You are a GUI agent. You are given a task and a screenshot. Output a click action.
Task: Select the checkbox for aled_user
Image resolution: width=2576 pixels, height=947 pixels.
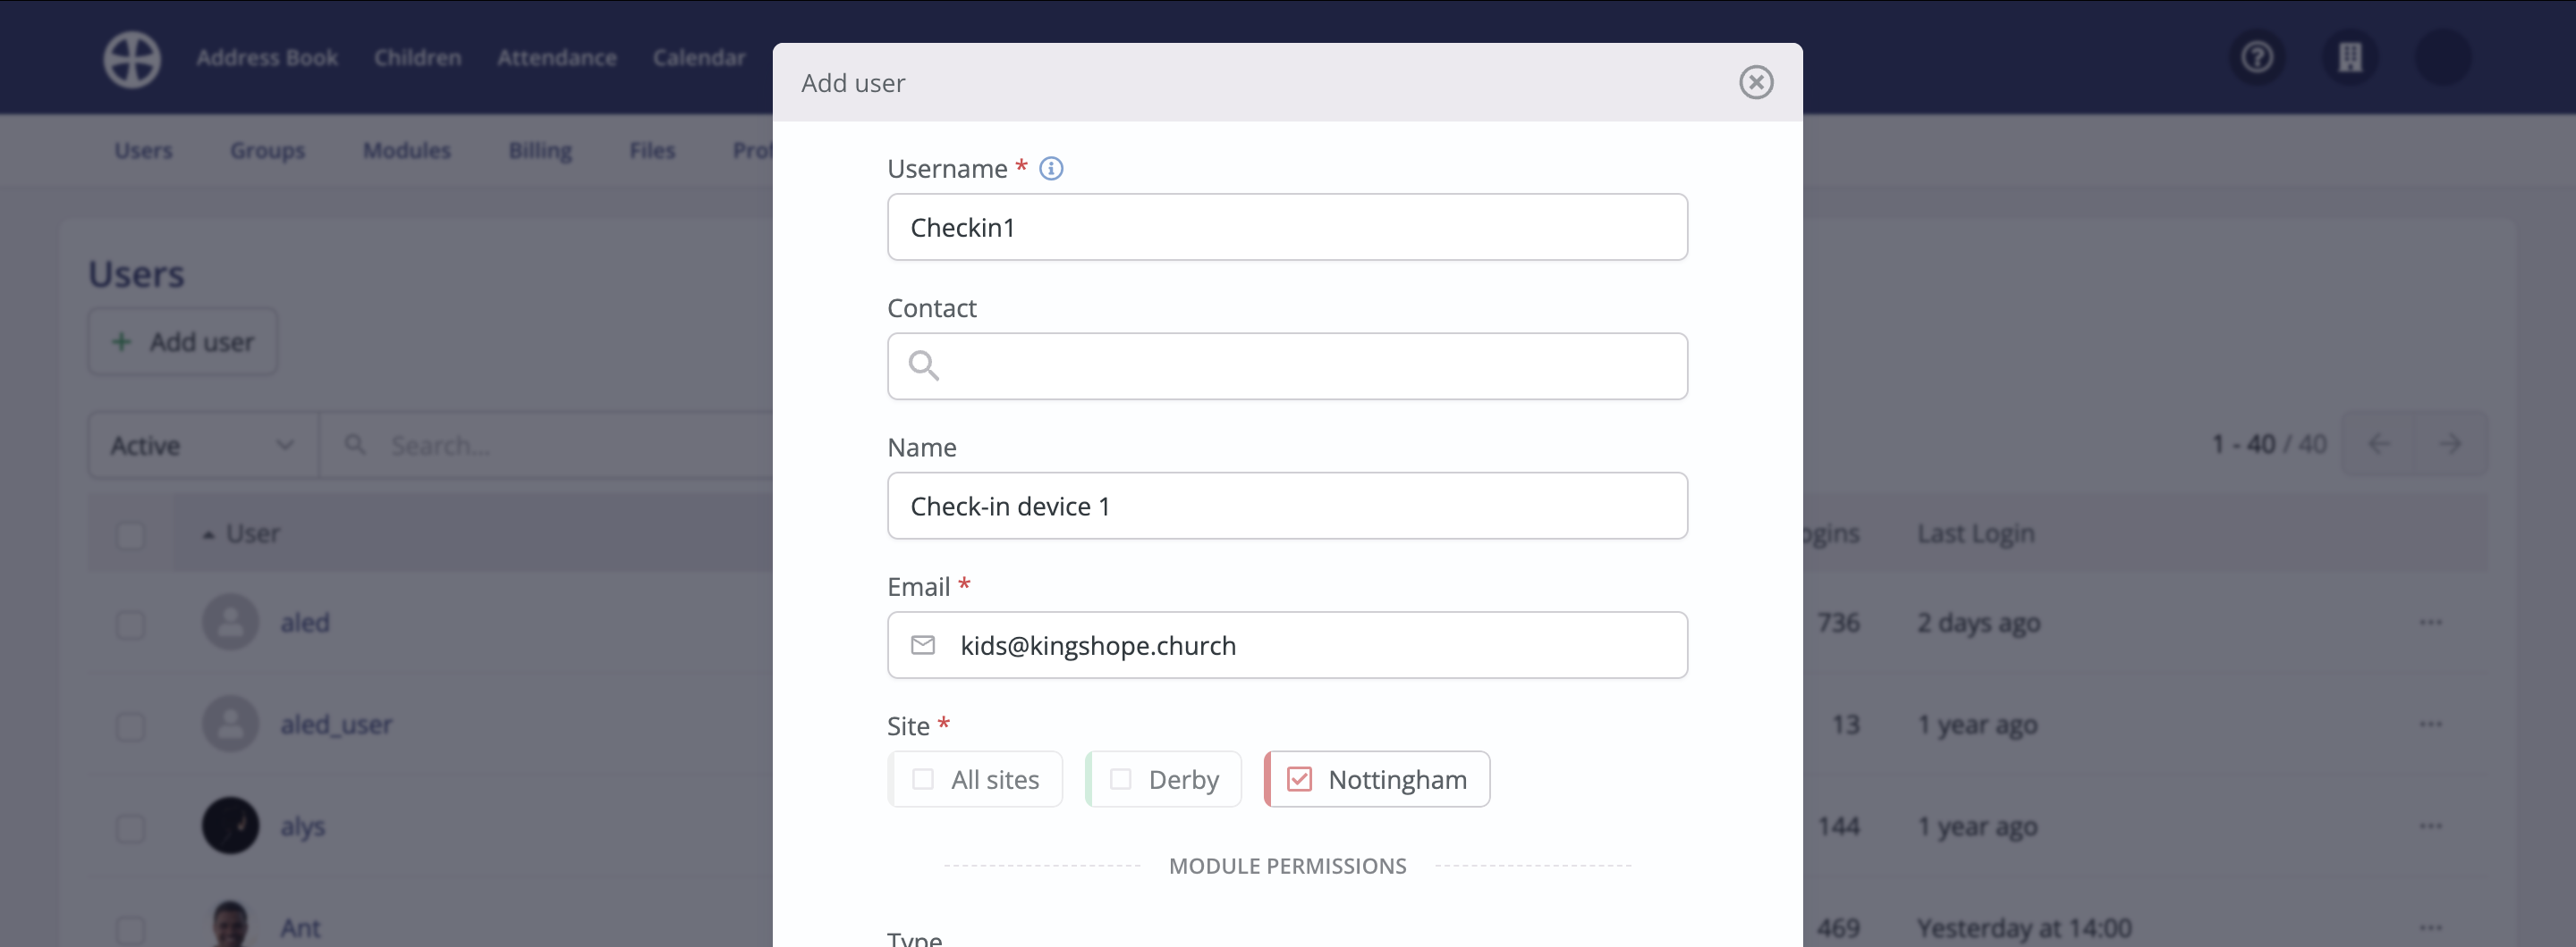(130, 726)
